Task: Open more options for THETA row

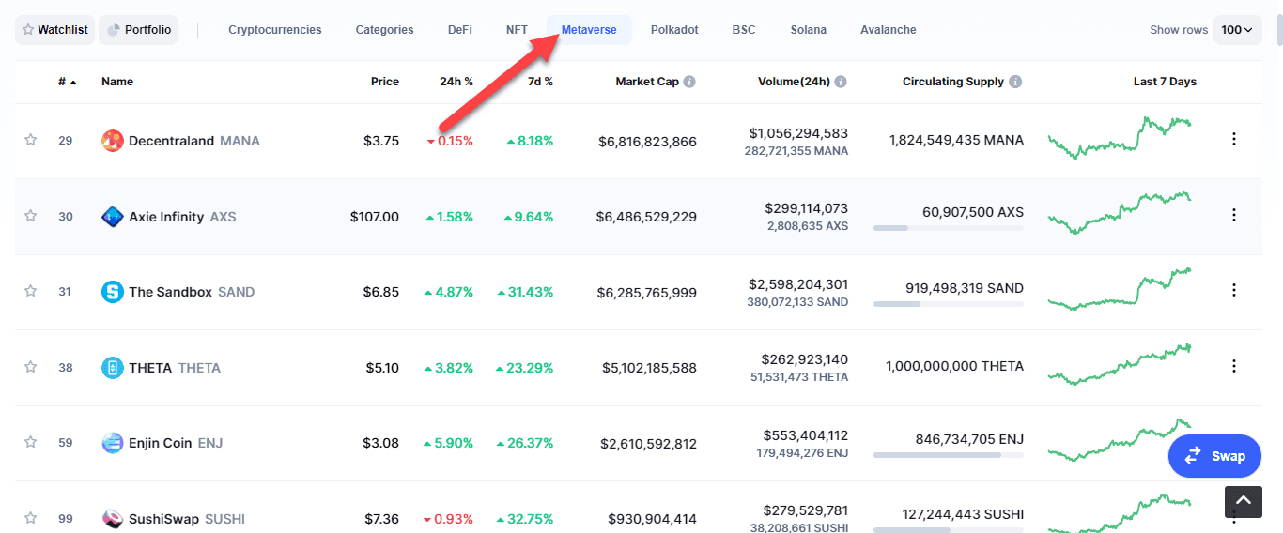Action: tap(1234, 366)
